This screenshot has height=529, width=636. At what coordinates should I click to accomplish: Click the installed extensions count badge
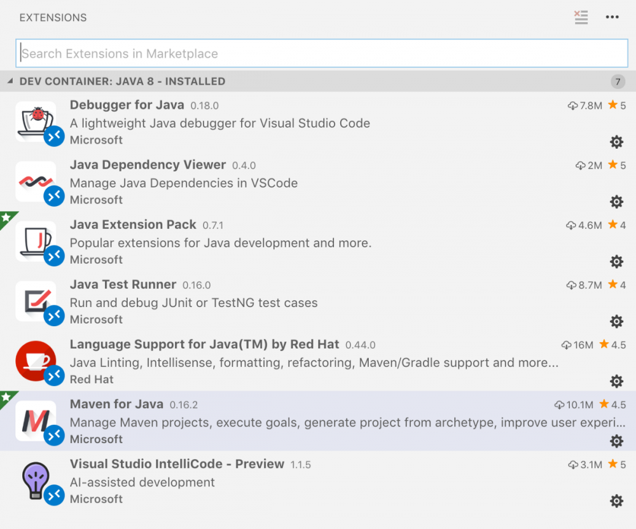(617, 81)
